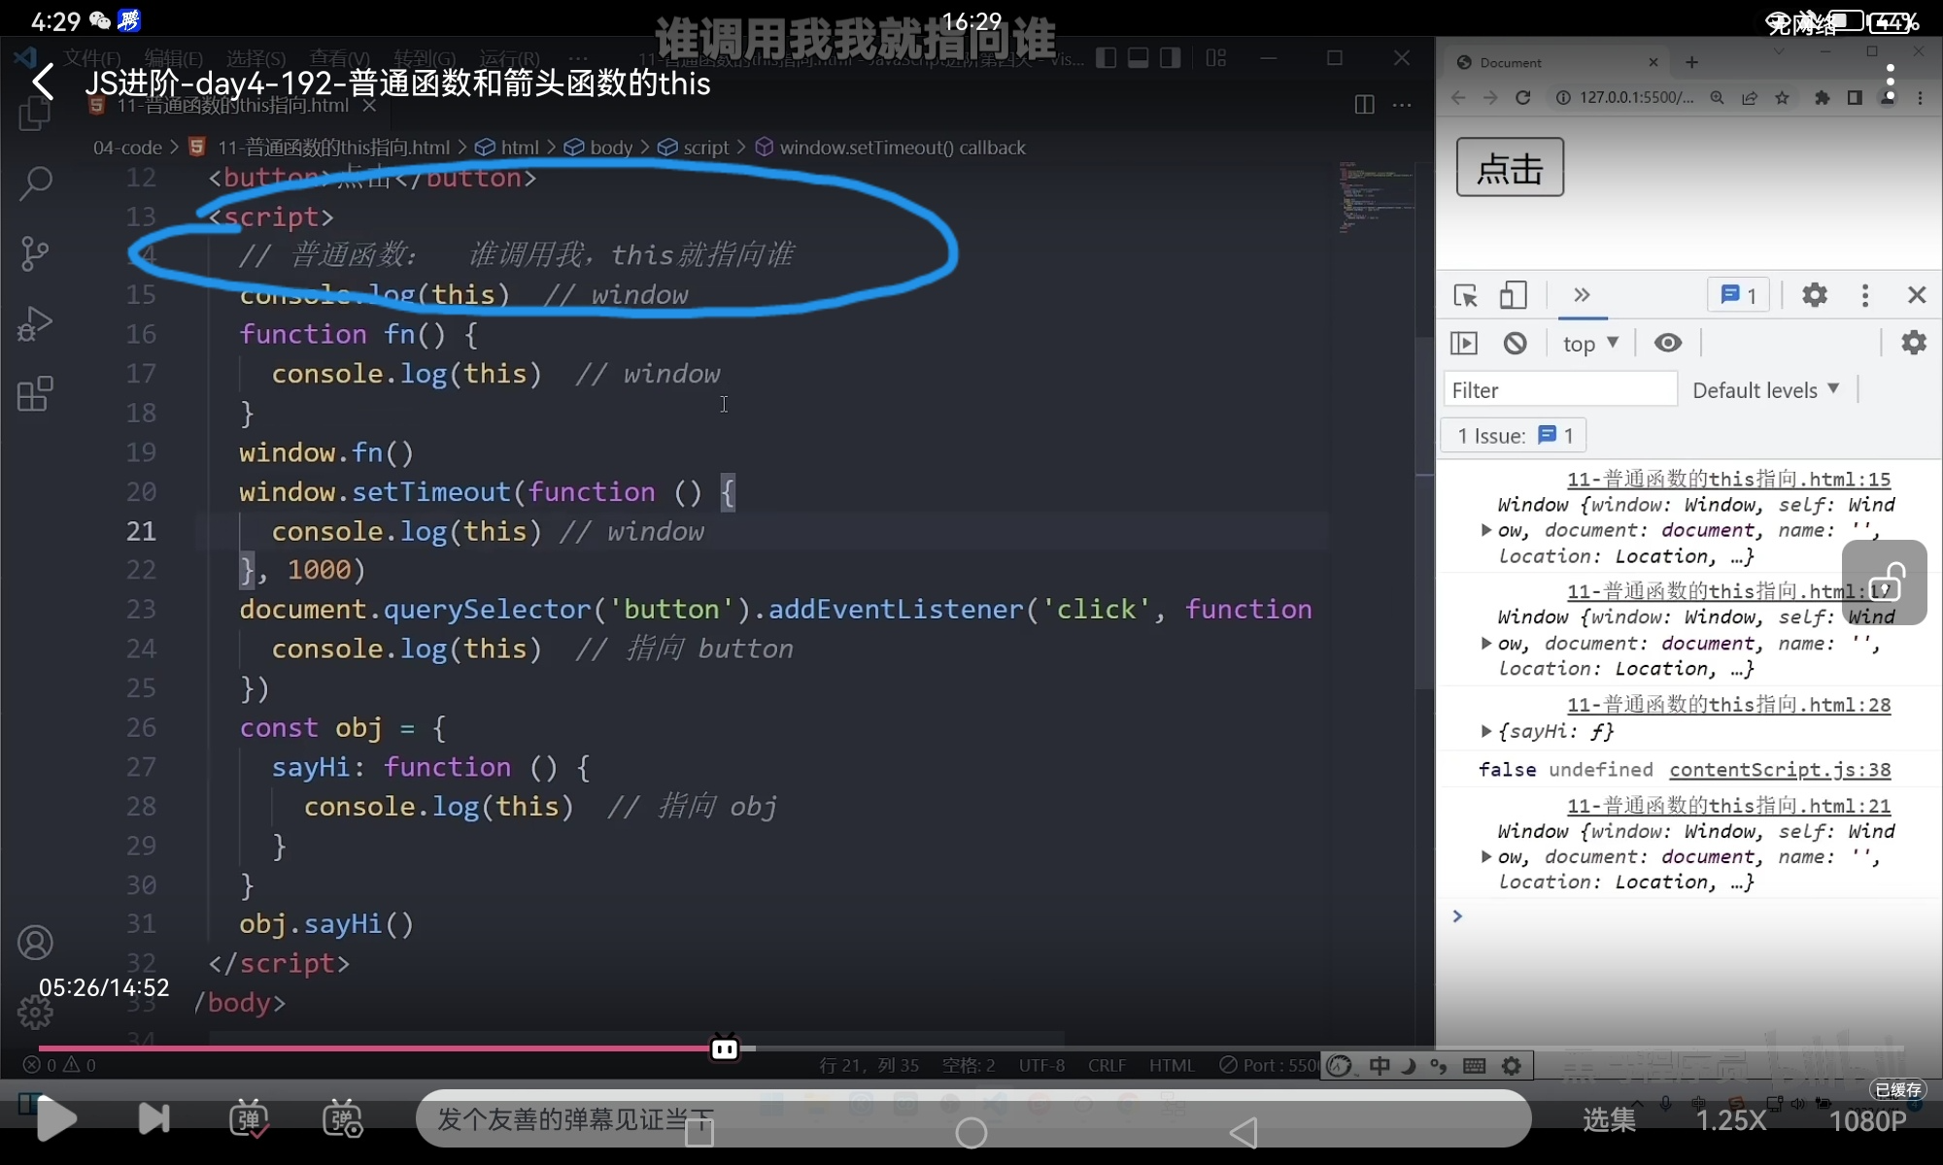Clear the console with the ban icon
The image size is (1943, 1165).
tap(1515, 343)
